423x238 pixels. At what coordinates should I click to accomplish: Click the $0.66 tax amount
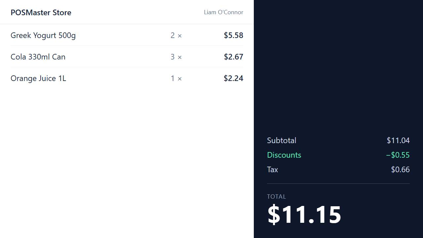coord(400,170)
